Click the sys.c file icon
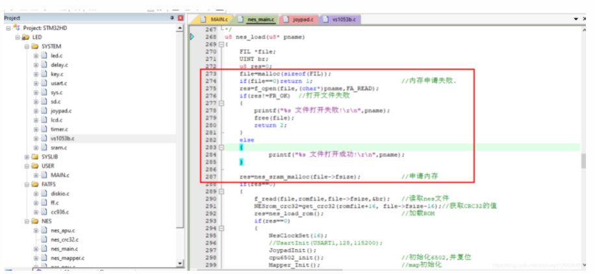The width and height of the screenshot is (595, 274). click(44, 92)
